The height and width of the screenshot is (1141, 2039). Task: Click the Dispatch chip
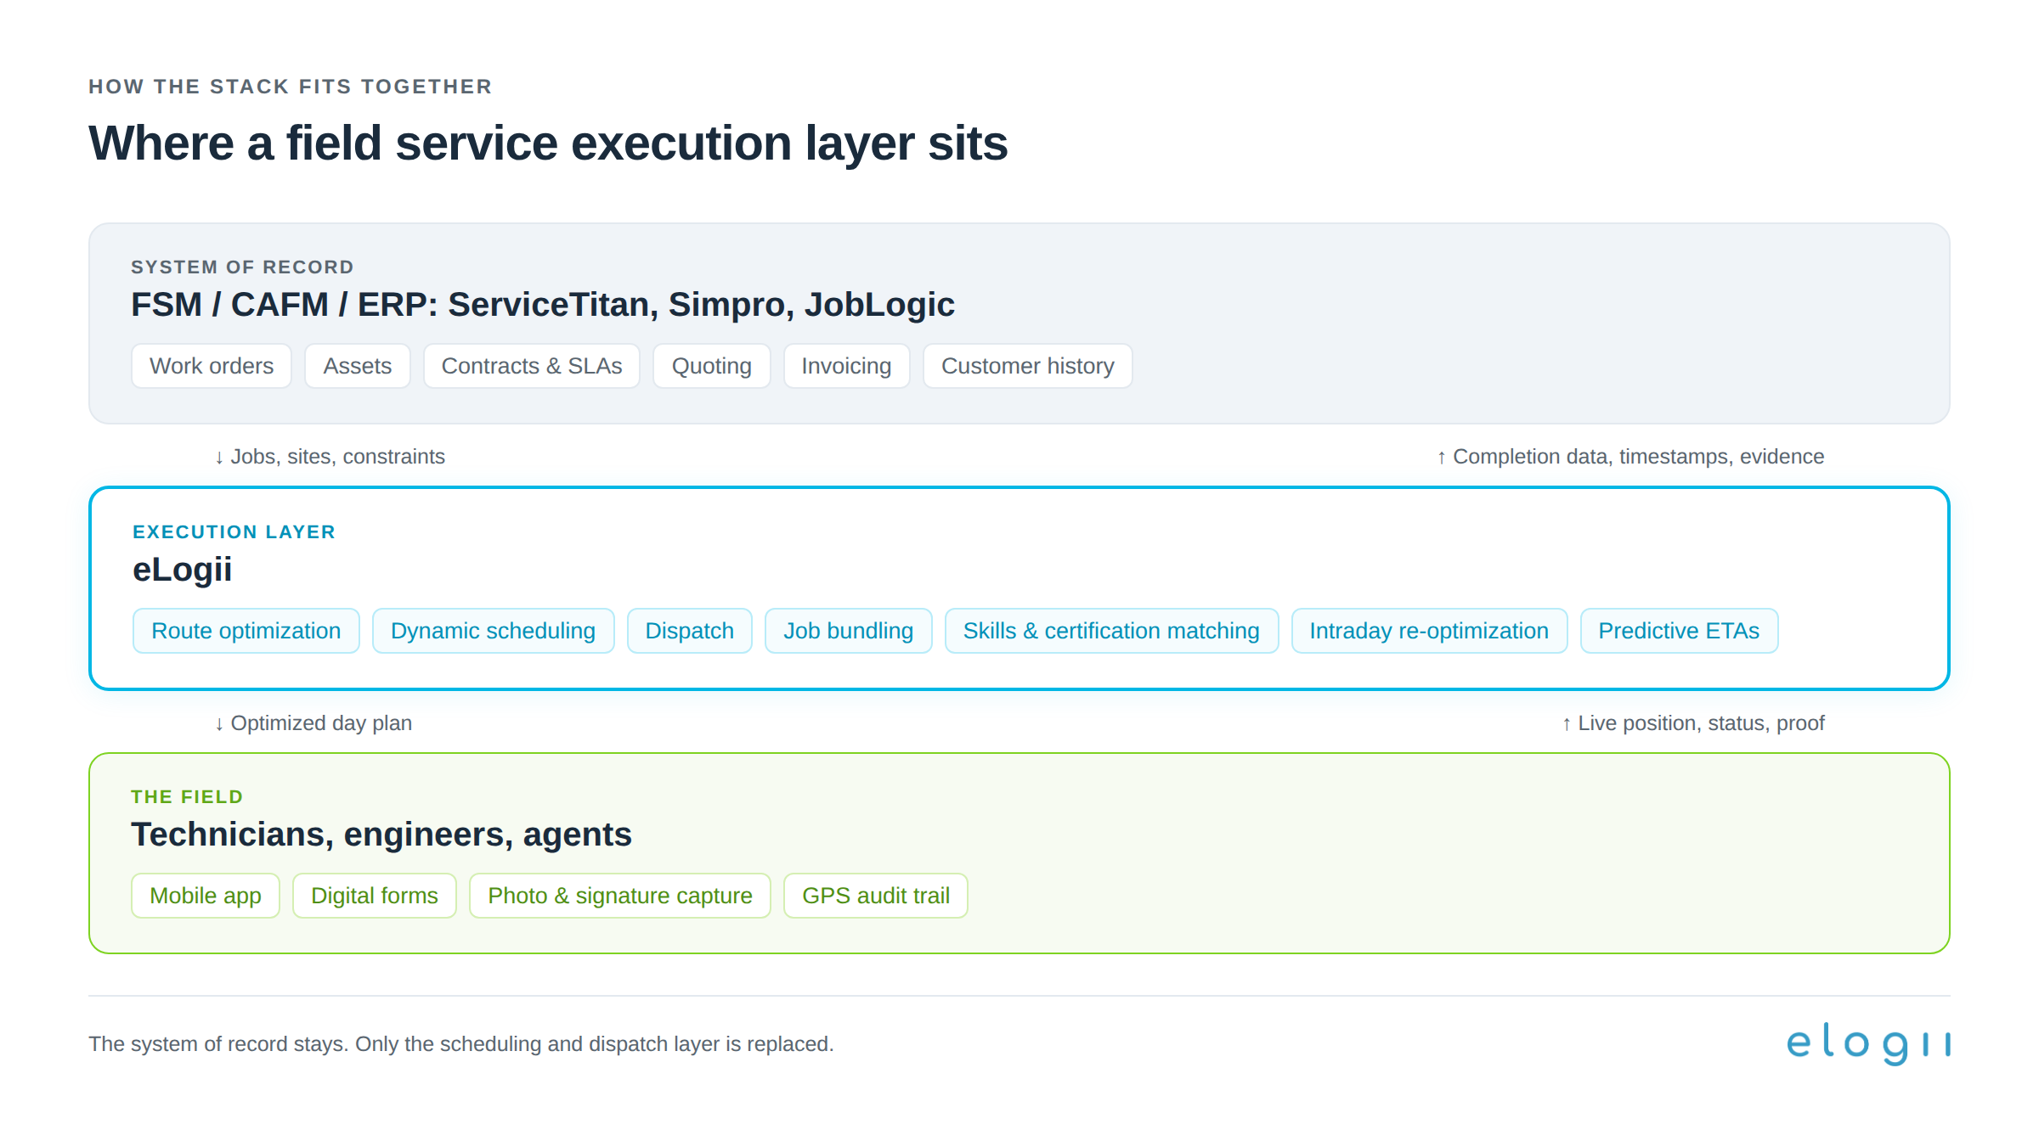[x=690, y=631]
